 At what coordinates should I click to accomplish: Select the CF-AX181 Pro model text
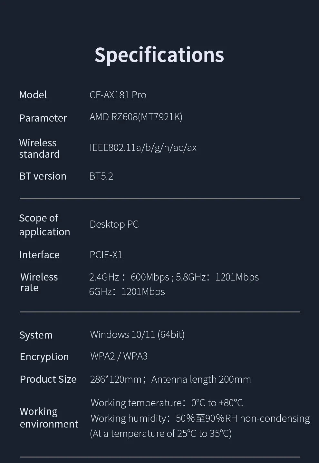click(x=118, y=95)
